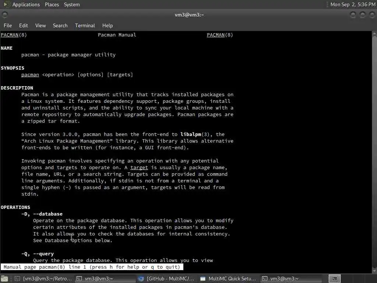Open the Terminal menu

(85, 25)
